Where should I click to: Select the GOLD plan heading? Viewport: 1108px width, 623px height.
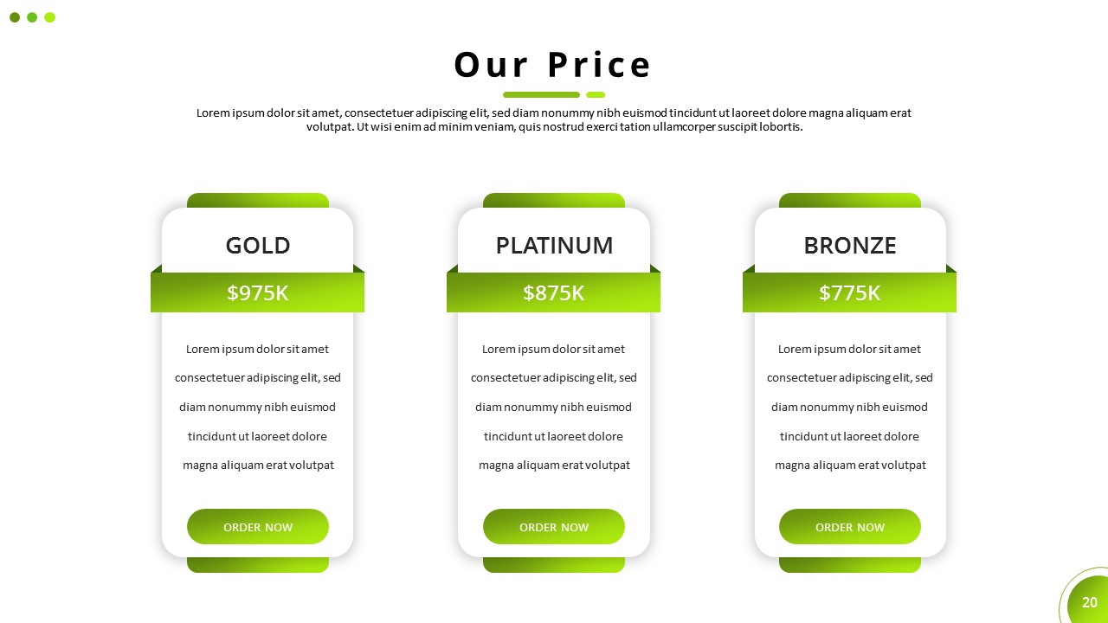pyautogui.click(x=258, y=246)
